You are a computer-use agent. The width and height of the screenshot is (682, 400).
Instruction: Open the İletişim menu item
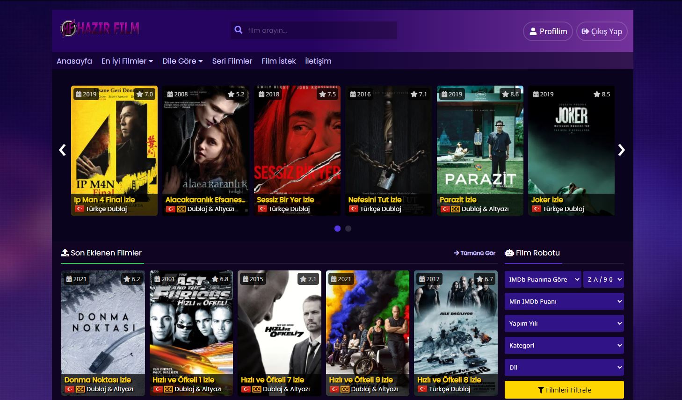(x=318, y=61)
